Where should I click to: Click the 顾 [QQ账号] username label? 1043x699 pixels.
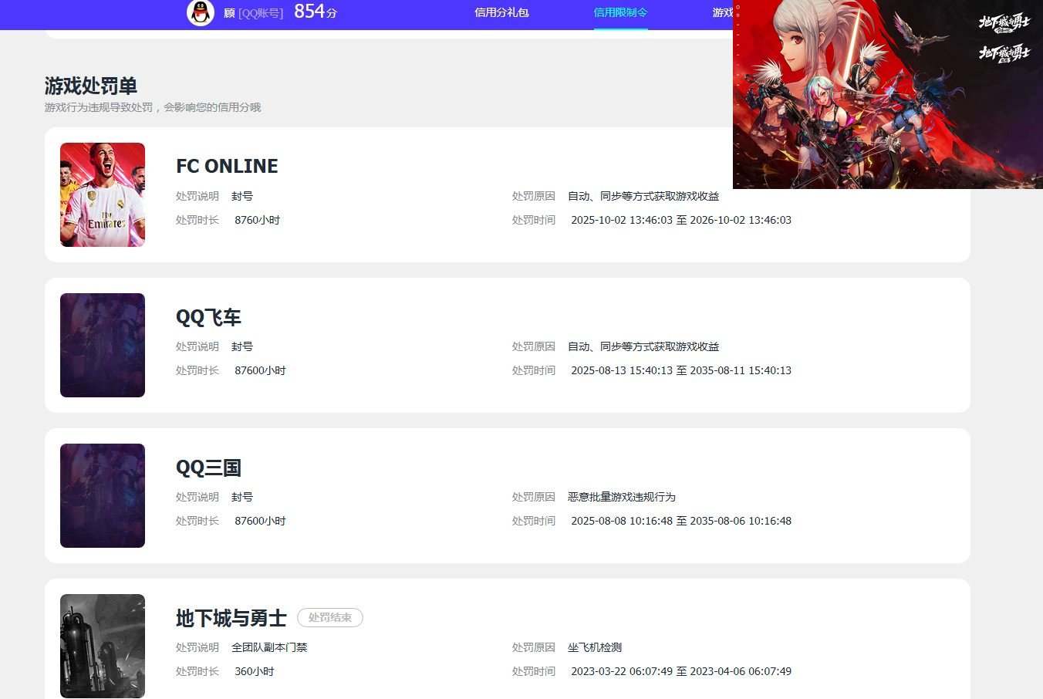click(x=253, y=13)
